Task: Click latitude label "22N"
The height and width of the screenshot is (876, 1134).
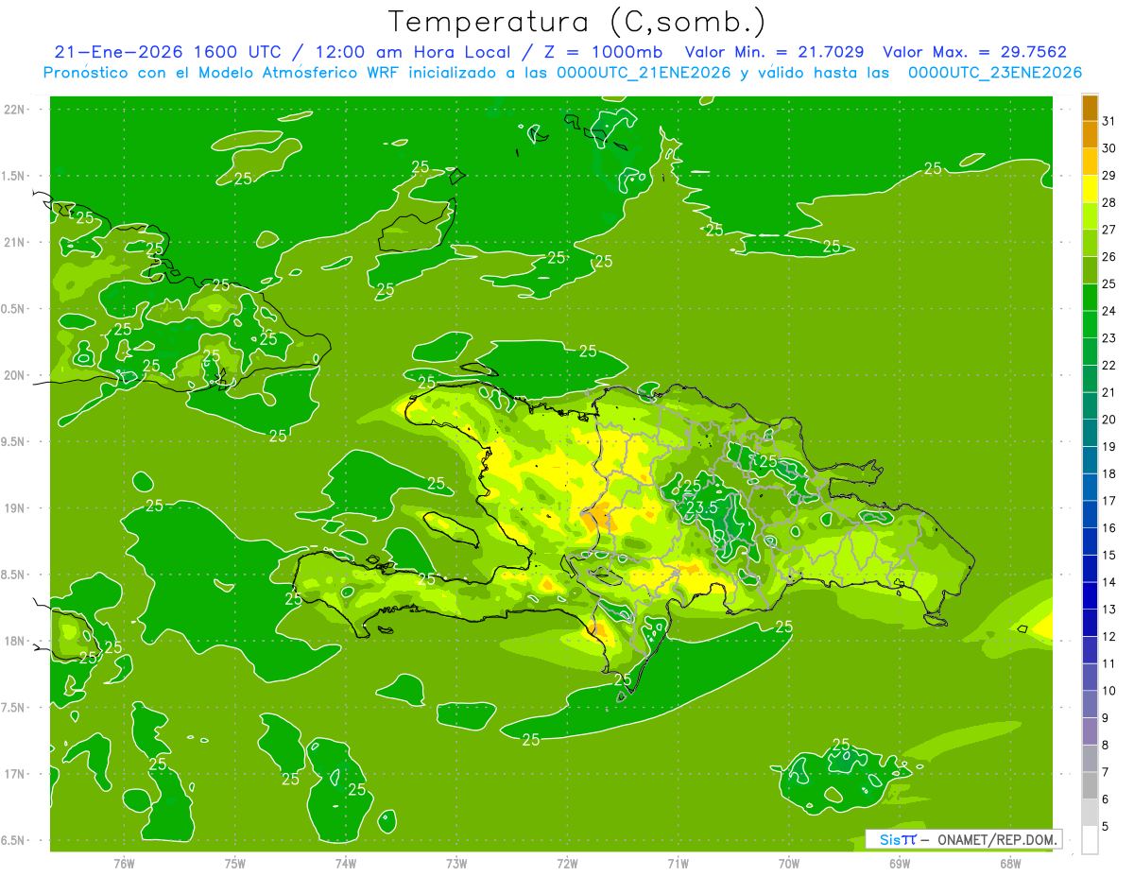Action: (16, 110)
